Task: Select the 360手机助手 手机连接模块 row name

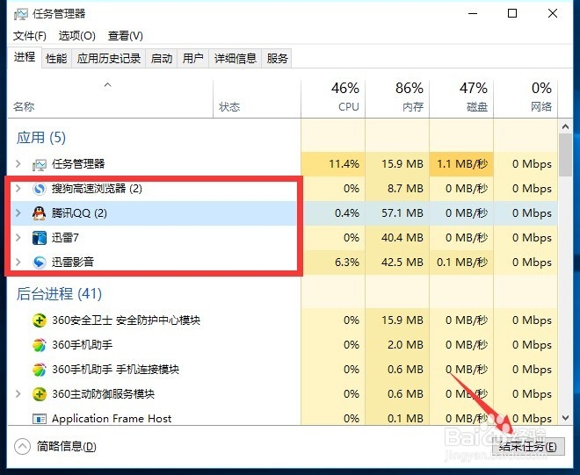Action: [x=115, y=370]
